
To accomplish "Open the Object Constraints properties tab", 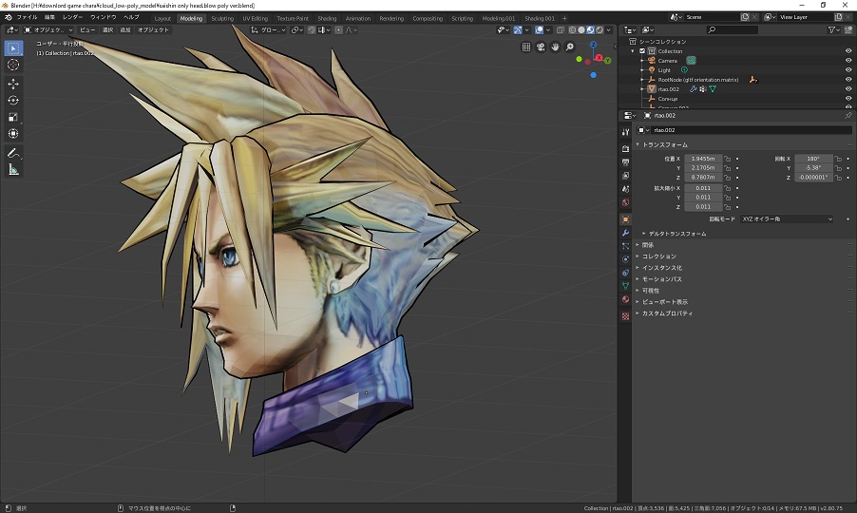I will click(x=625, y=273).
